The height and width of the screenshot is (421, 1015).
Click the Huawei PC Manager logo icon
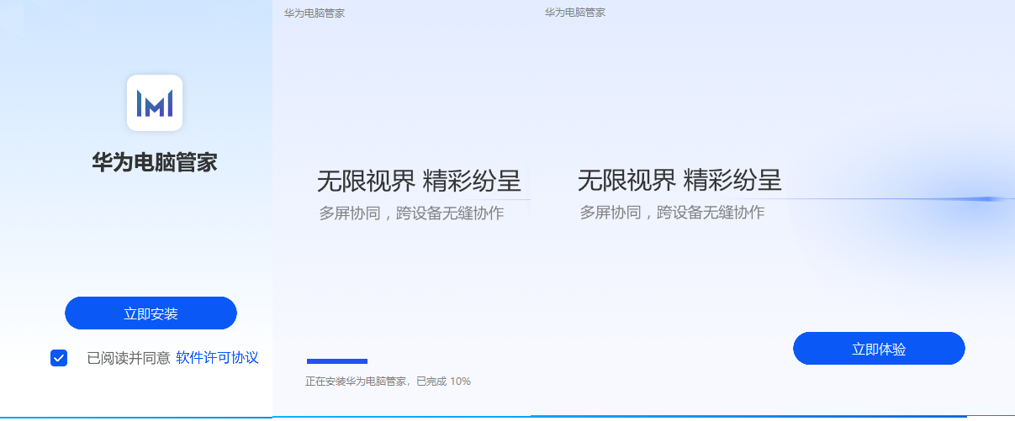tap(155, 103)
